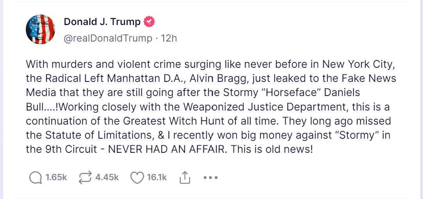Click the 1.65k replies count
Viewport: 423px width, 199px height.
point(56,178)
